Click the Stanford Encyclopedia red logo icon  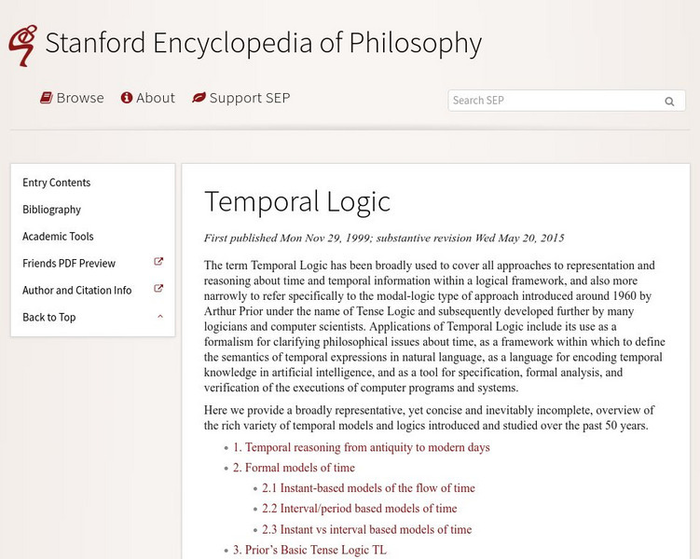click(x=21, y=45)
